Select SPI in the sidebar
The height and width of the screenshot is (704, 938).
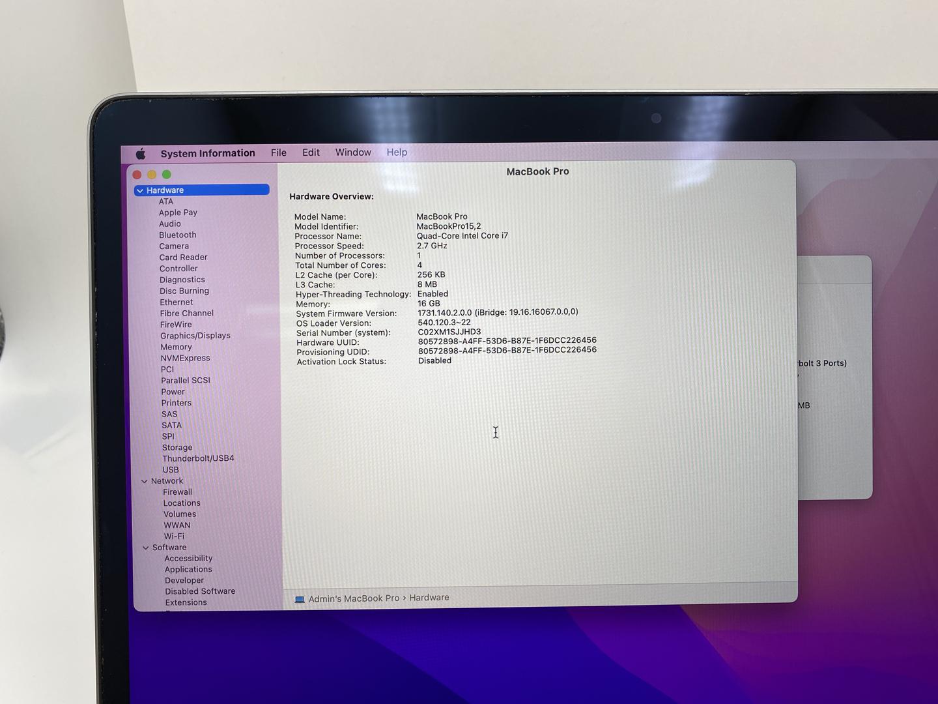click(x=168, y=437)
